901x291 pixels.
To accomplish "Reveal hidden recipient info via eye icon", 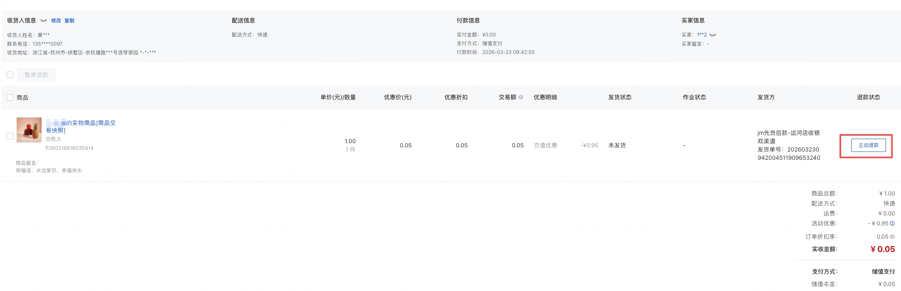I will click(44, 21).
